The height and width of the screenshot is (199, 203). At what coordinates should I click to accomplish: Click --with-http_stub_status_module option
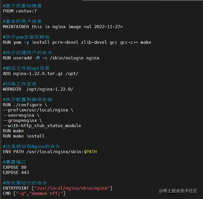click(x=42, y=126)
